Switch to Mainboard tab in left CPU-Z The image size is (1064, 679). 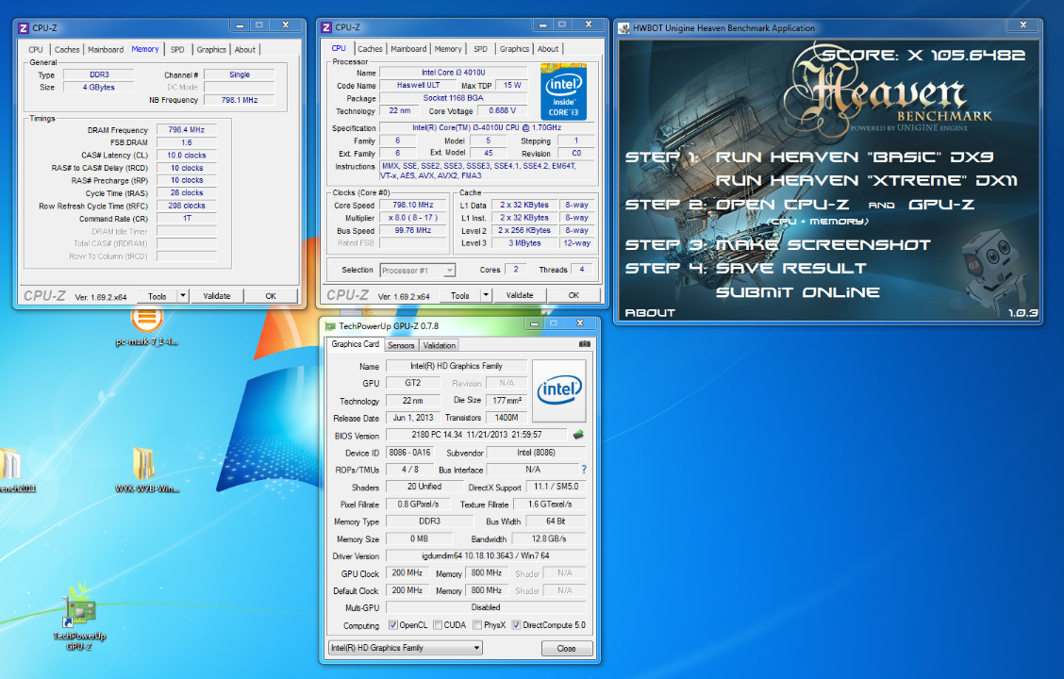click(x=106, y=50)
